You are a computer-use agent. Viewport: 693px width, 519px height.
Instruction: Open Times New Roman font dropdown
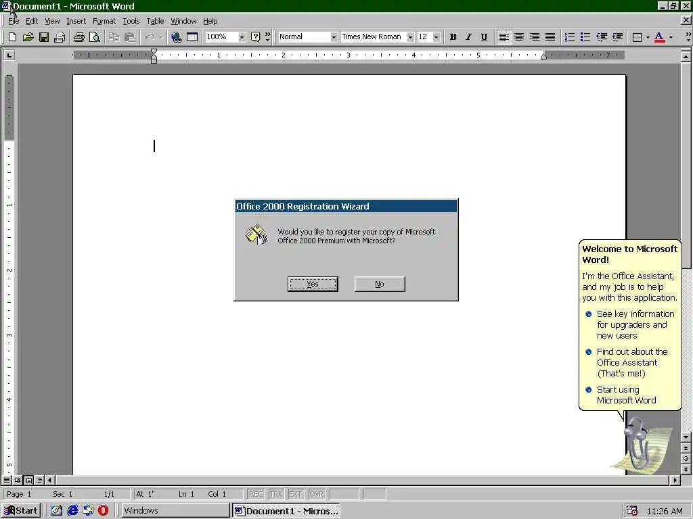click(x=411, y=37)
